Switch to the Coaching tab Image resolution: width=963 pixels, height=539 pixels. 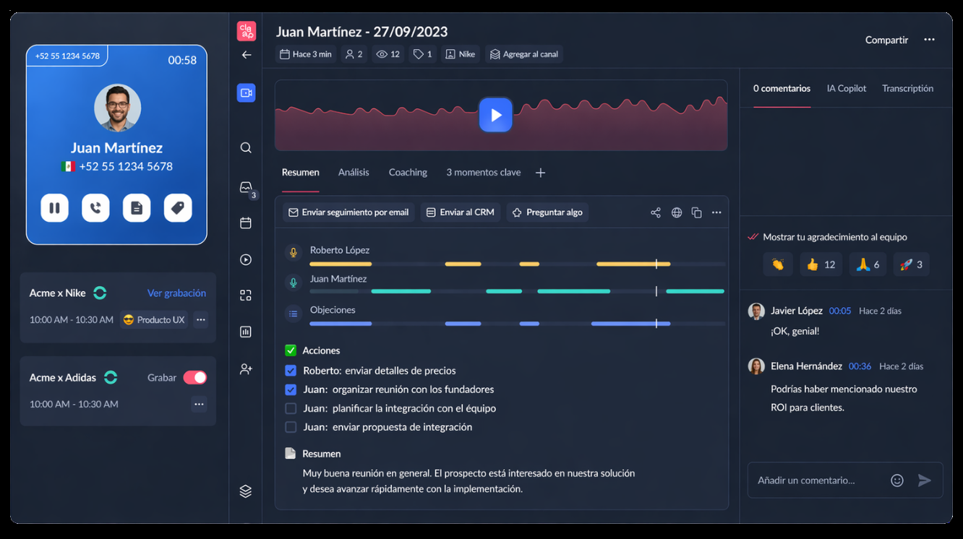point(408,173)
